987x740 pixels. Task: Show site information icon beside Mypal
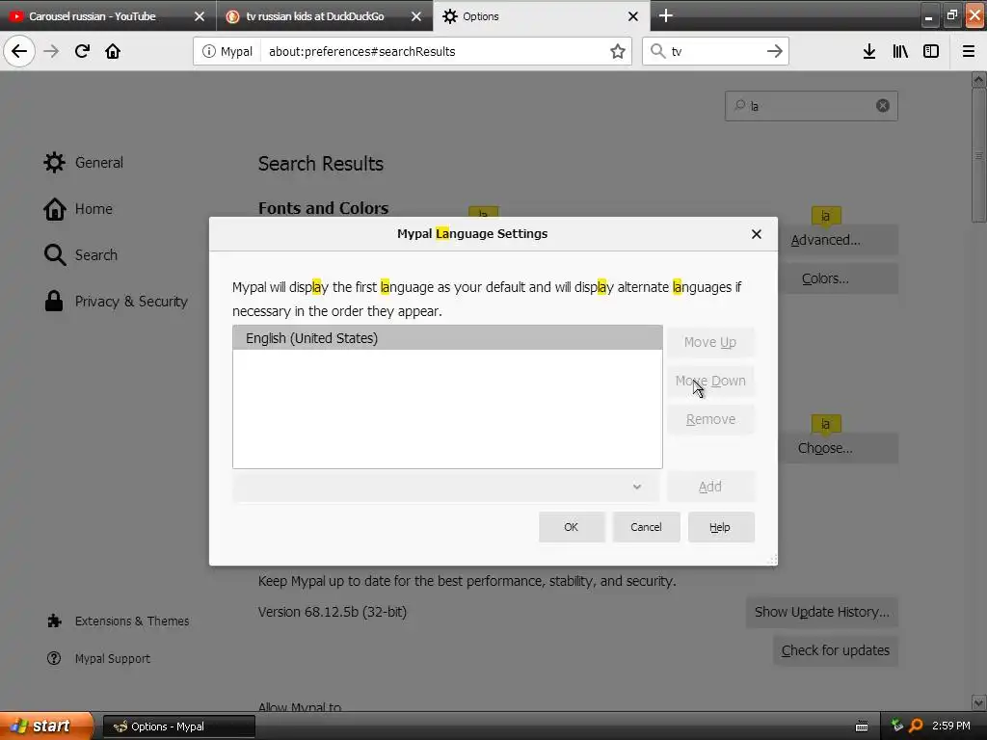pos(208,52)
